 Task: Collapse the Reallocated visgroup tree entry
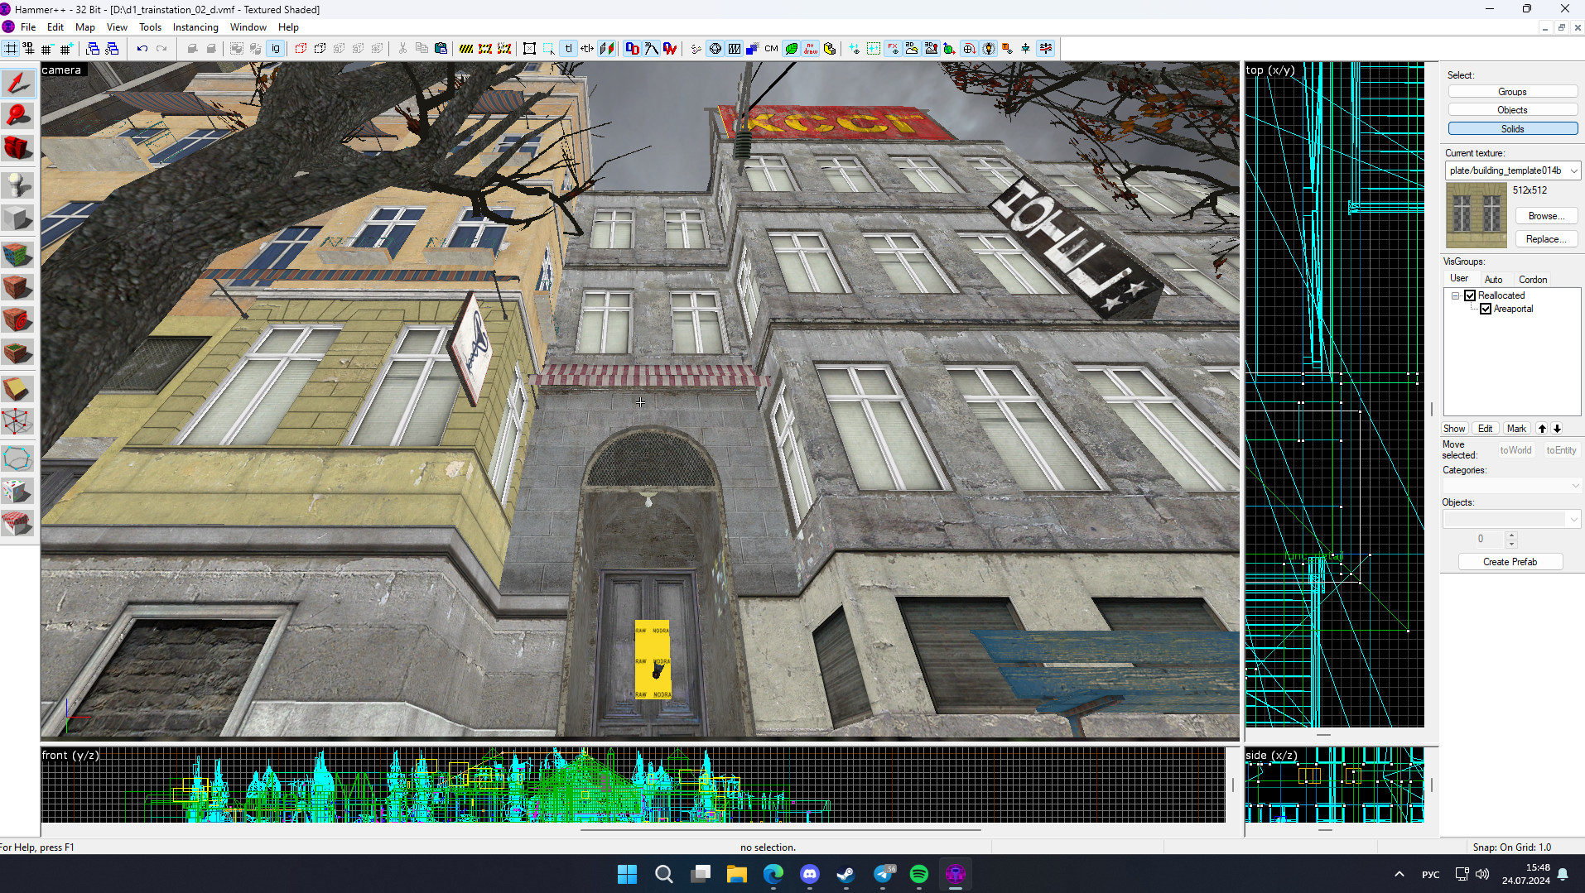1455,295
